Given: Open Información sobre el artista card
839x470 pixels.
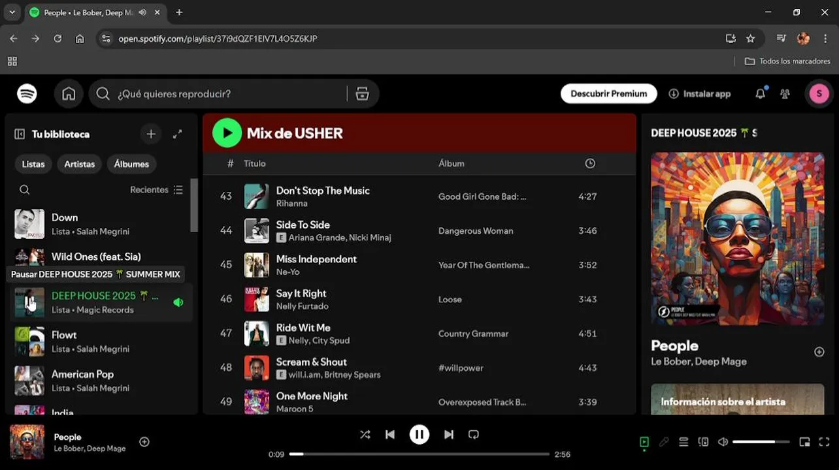Looking at the screenshot, I should (x=738, y=399).
